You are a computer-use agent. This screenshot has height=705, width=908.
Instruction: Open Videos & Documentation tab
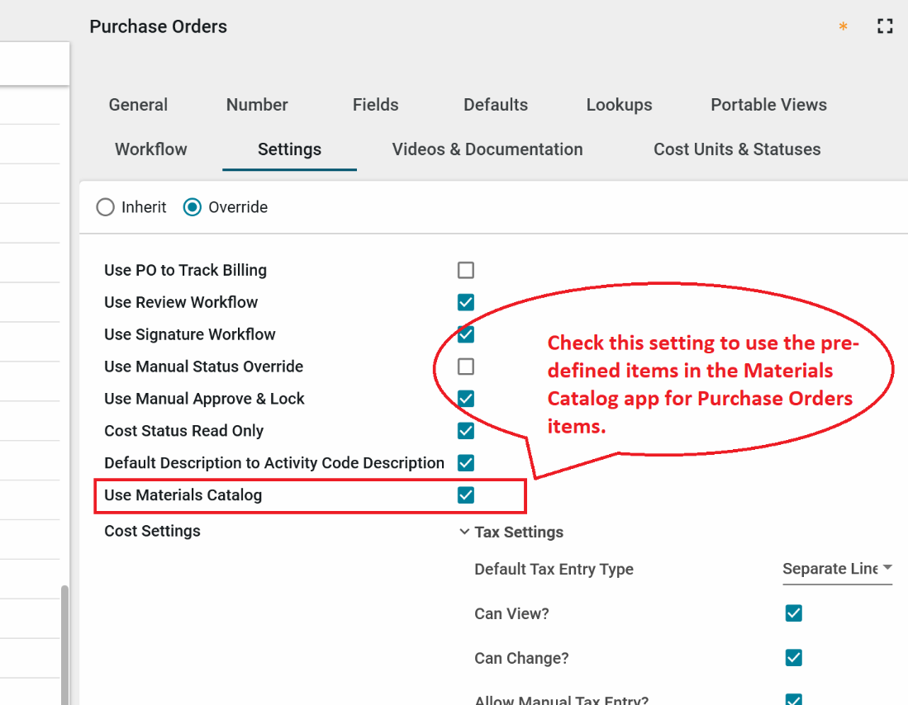click(487, 149)
